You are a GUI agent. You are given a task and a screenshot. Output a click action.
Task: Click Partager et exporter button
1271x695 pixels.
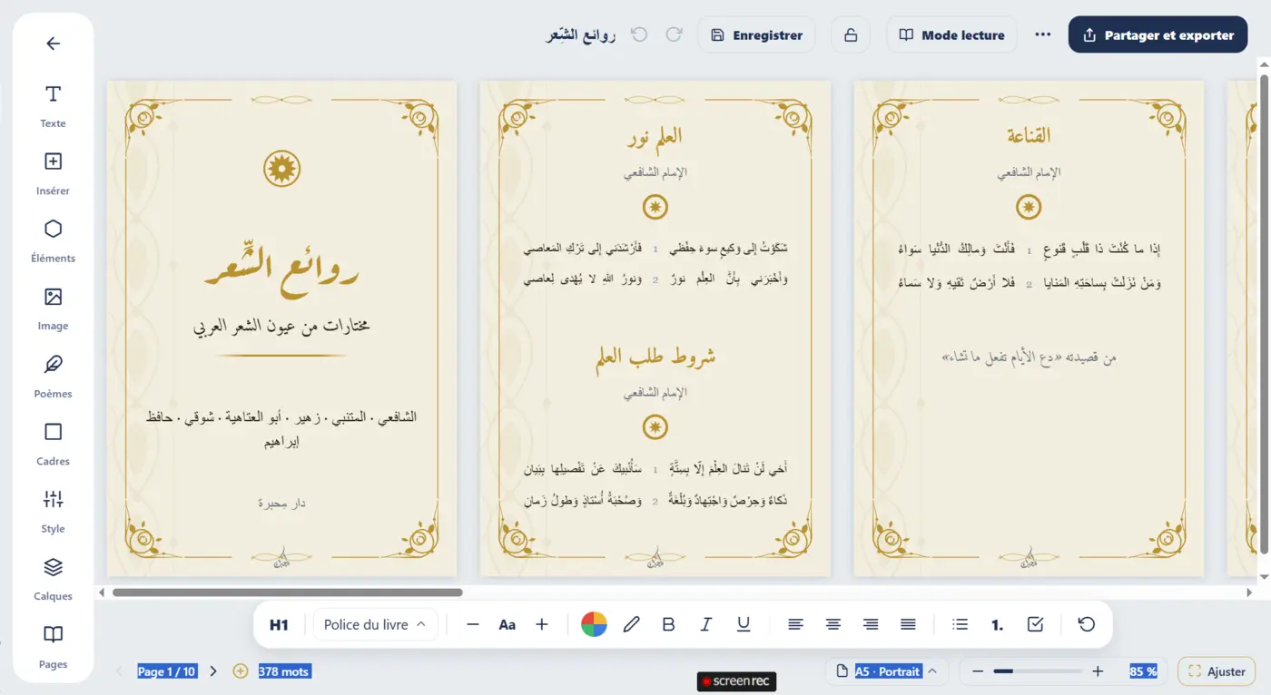[x=1158, y=35]
